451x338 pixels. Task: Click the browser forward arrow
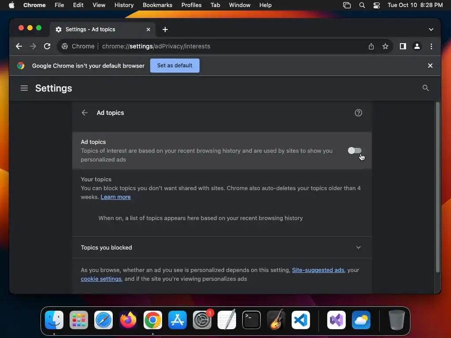pos(33,46)
